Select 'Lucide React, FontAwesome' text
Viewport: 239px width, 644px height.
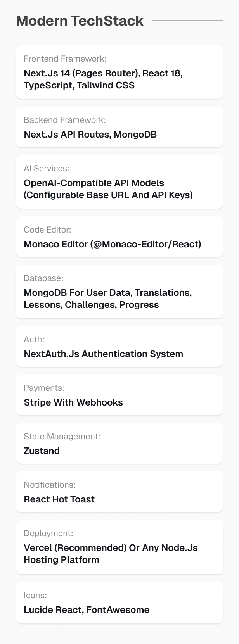click(87, 610)
